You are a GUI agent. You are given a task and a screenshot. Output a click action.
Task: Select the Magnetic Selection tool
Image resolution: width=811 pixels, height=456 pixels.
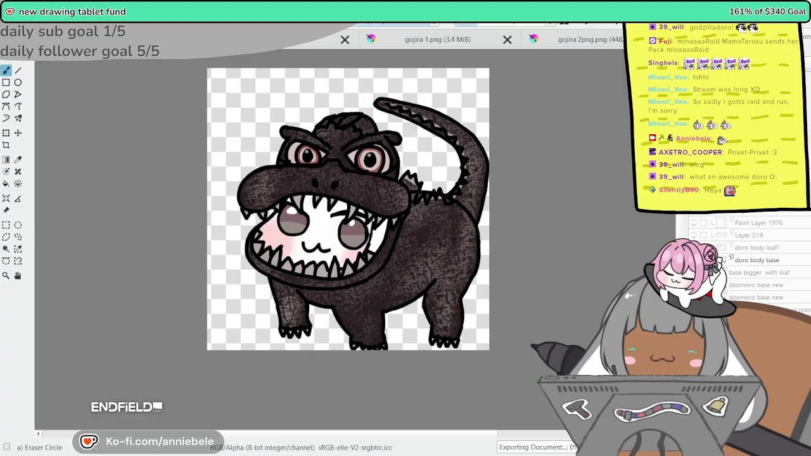coord(18,261)
